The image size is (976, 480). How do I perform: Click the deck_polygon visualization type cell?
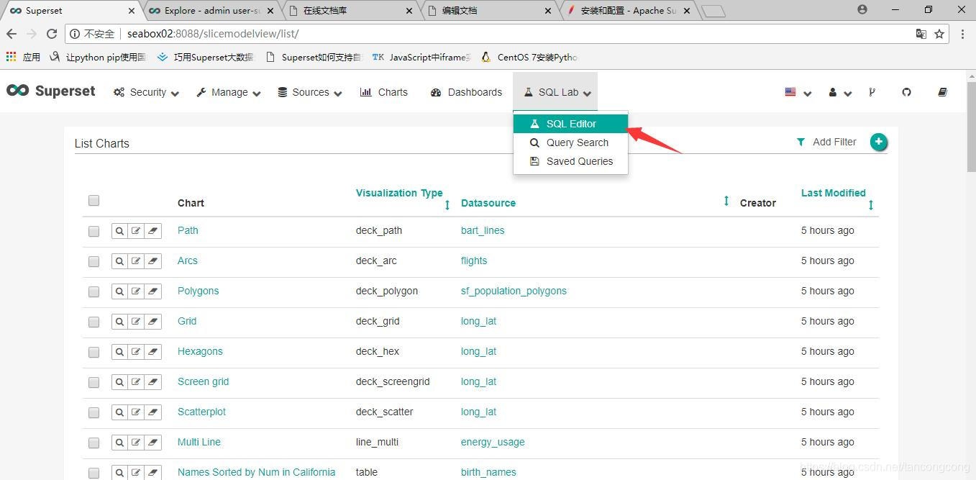coord(387,291)
